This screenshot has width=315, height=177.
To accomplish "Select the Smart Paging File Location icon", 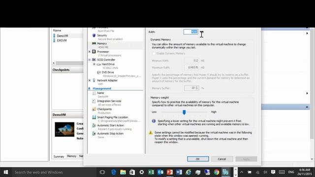I will [x=94, y=117].
